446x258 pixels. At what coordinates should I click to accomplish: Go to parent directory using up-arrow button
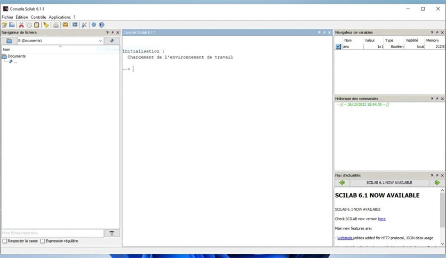click(112, 41)
